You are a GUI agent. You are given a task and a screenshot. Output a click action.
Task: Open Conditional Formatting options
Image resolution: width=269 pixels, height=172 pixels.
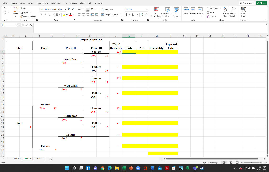[x=156, y=12]
